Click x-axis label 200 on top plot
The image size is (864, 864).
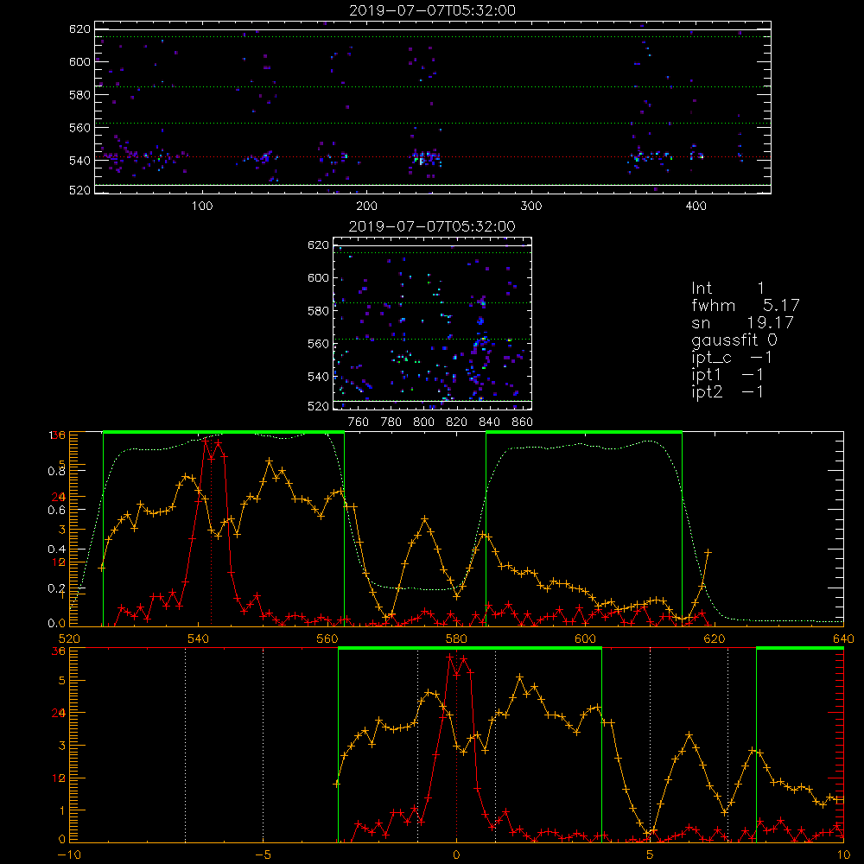(x=366, y=206)
